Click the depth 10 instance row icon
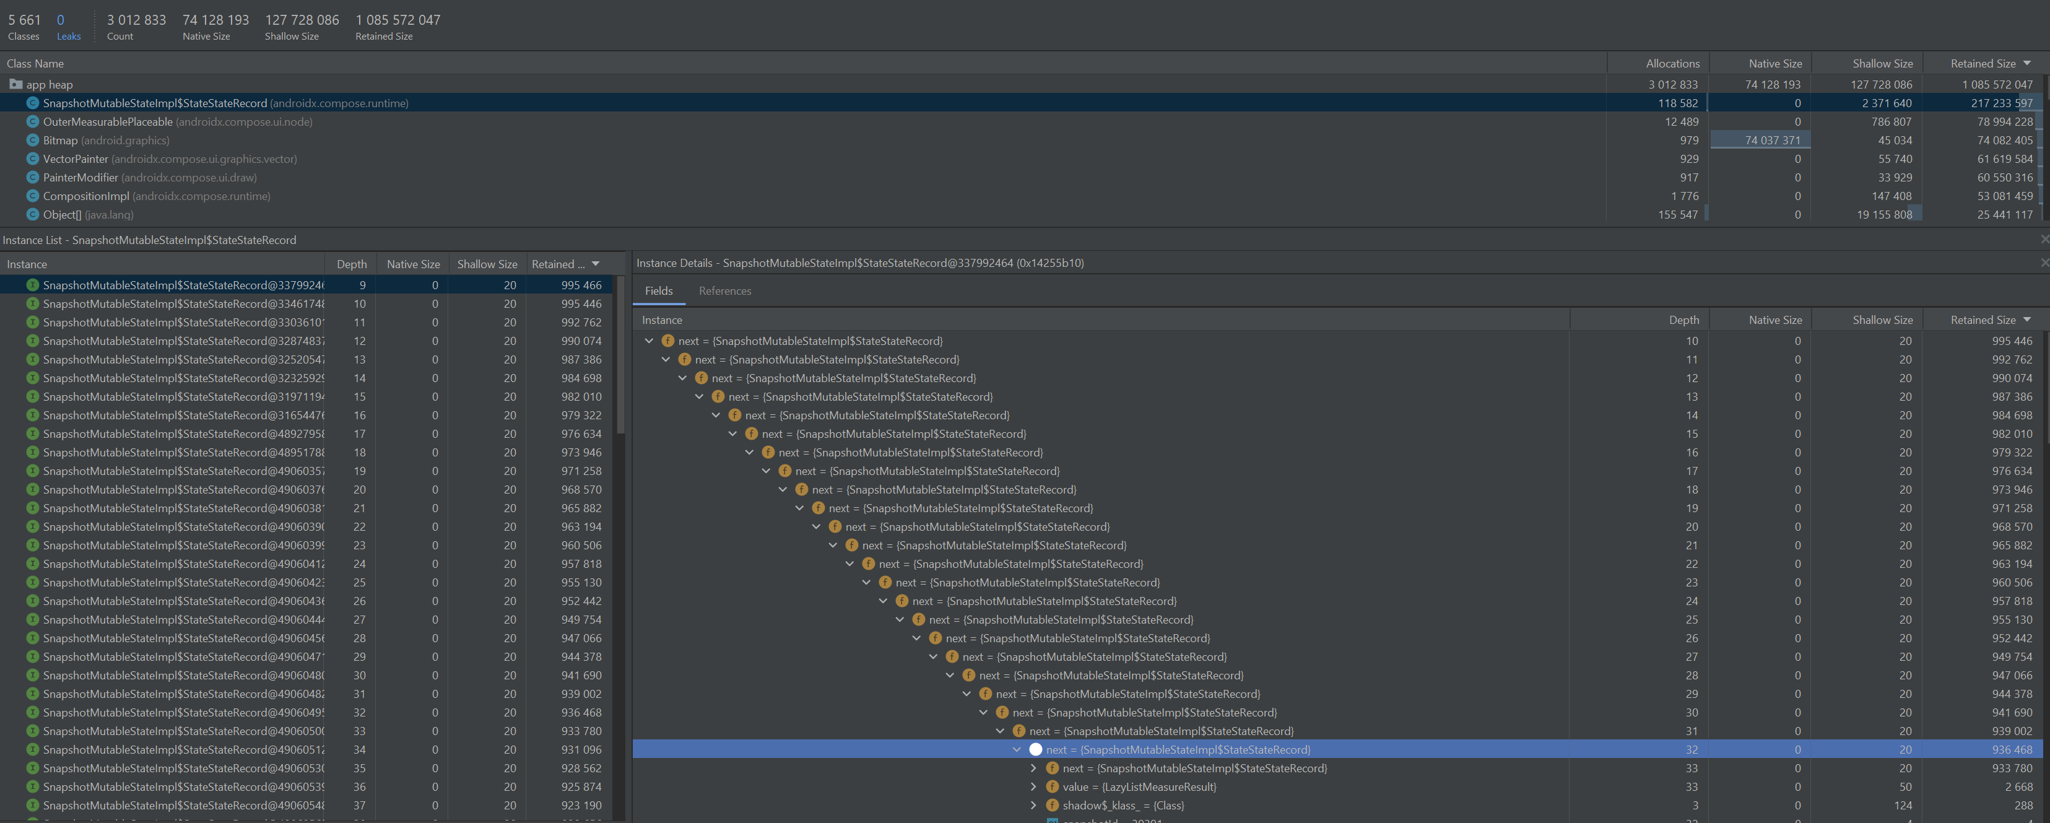Viewport: 2050px width, 823px height. pos(33,303)
